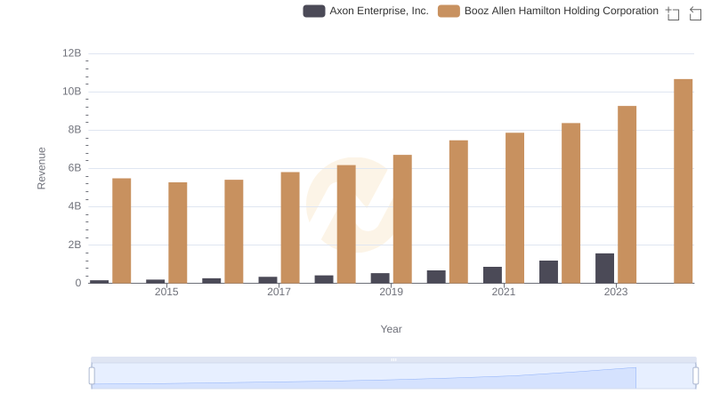Click the Axon bar for 2023
This screenshot has width=712, height=410.
pyautogui.click(x=604, y=268)
